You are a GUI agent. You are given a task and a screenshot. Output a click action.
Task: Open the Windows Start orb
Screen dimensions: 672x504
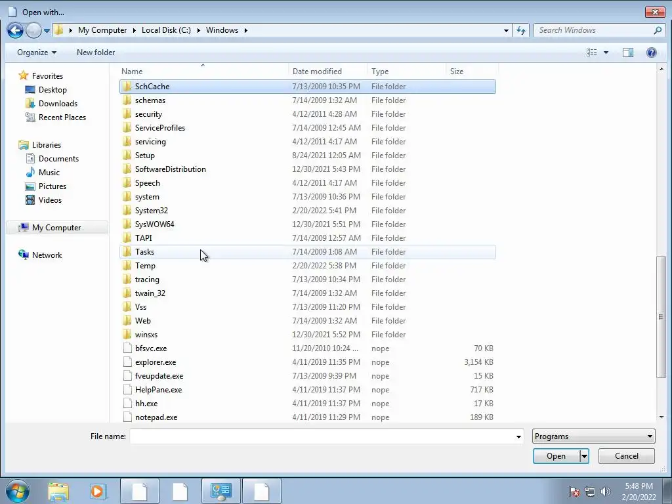click(18, 491)
